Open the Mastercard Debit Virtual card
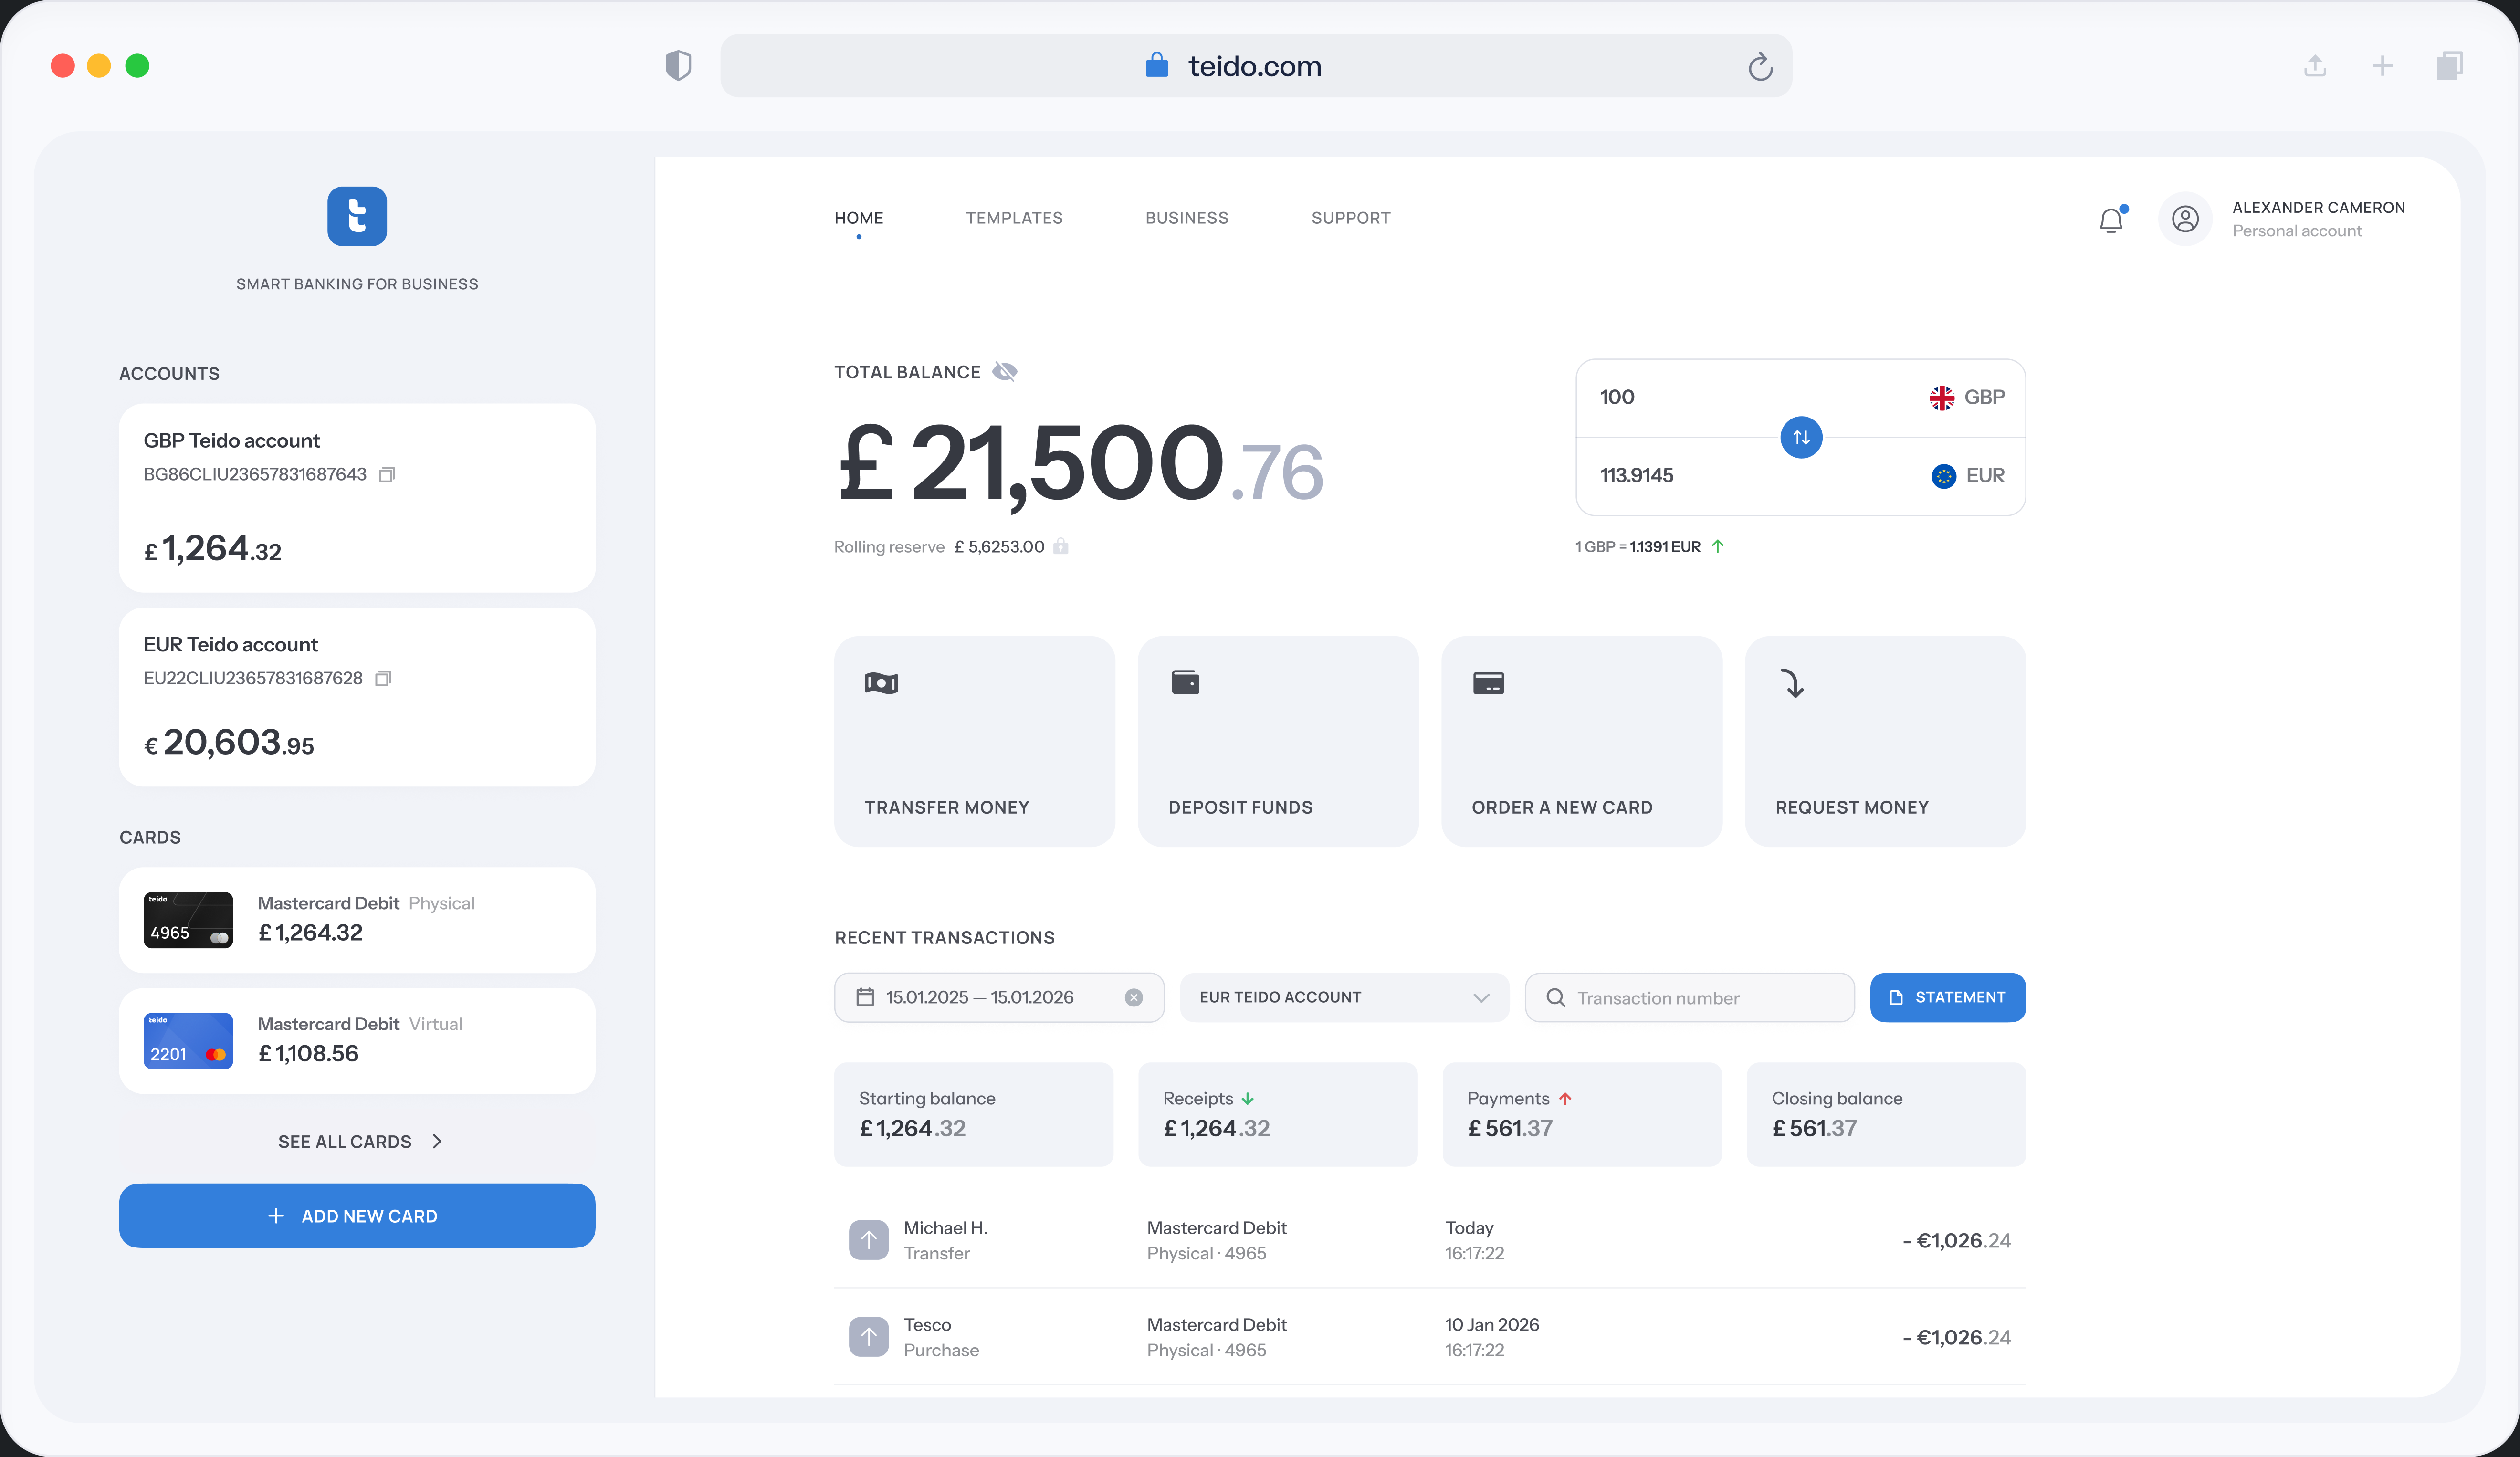The width and height of the screenshot is (2520, 1457). coord(357,1041)
